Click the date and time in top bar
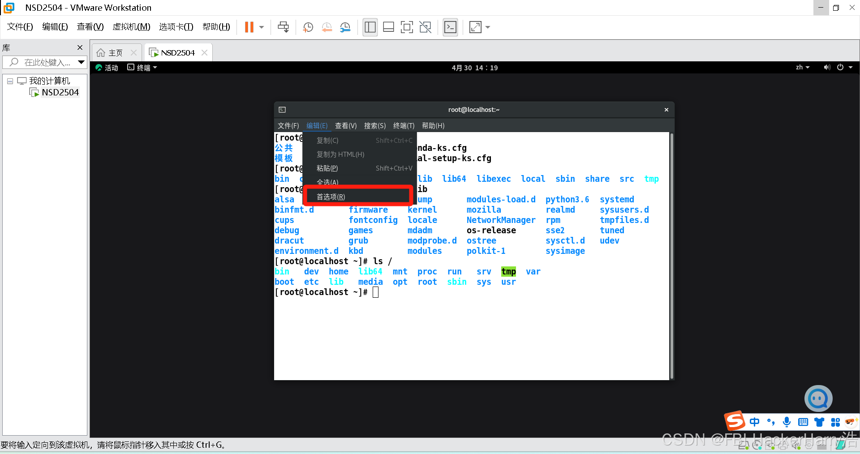The image size is (860, 454). point(475,68)
